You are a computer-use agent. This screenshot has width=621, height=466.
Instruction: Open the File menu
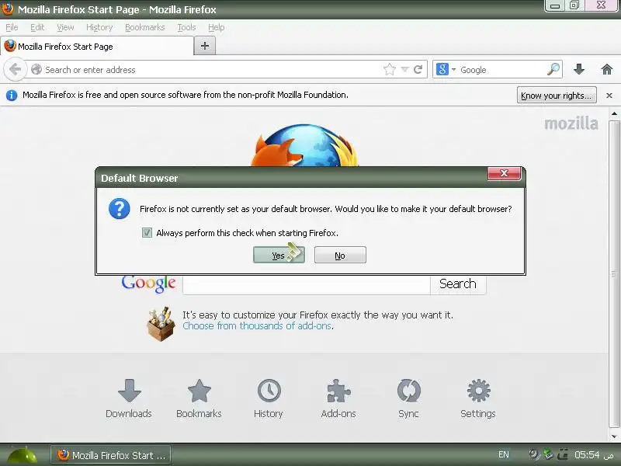[x=12, y=27]
